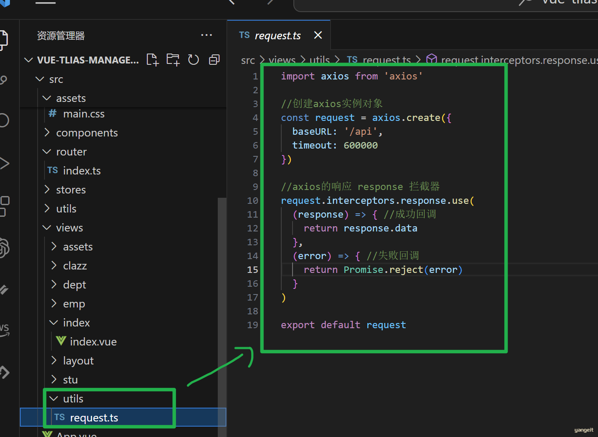The width and height of the screenshot is (598, 437).
Task: Click 'baseURL' on line 5
Action: point(312,131)
